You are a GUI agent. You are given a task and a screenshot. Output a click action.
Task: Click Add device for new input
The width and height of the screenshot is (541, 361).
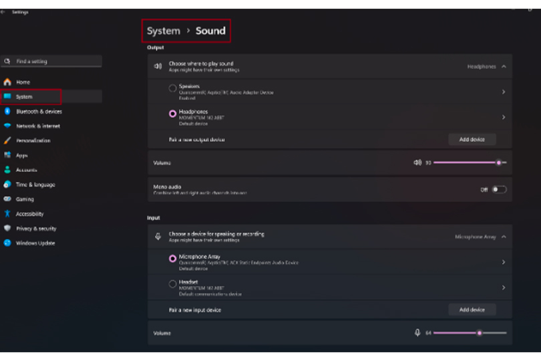click(472, 310)
